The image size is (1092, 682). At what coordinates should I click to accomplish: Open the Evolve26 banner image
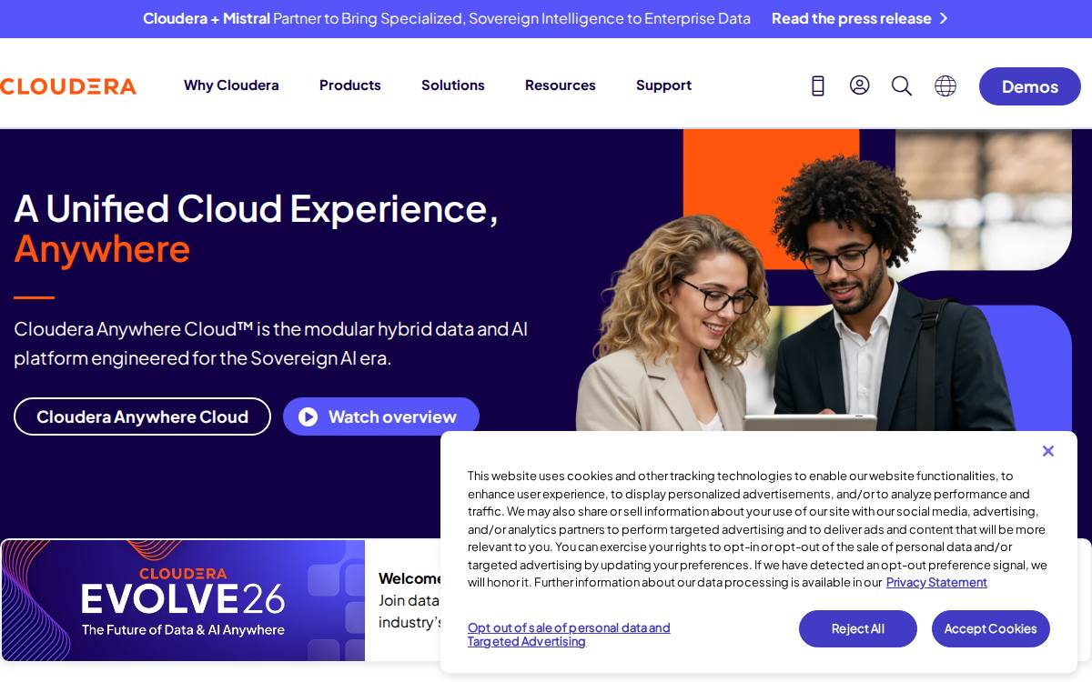pyautogui.click(x=183, y=600)
